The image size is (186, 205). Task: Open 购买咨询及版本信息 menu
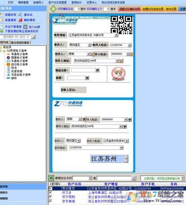tap(113, 2)
